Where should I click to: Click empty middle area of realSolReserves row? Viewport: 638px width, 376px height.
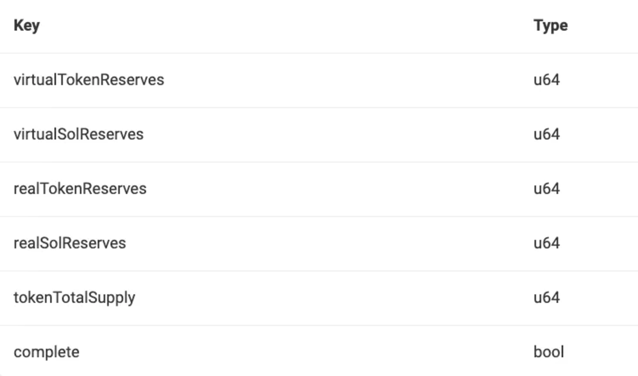[340, 243]
